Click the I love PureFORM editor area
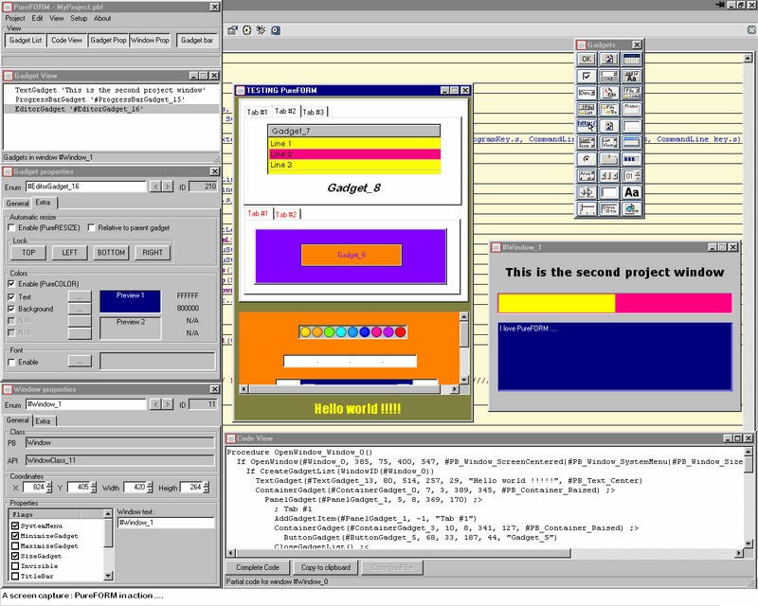This screenshot has height=606, width=758. (615, 357)
